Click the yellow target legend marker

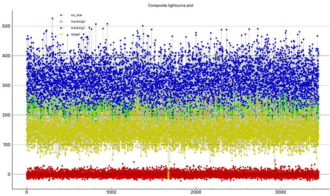[61, 34]
